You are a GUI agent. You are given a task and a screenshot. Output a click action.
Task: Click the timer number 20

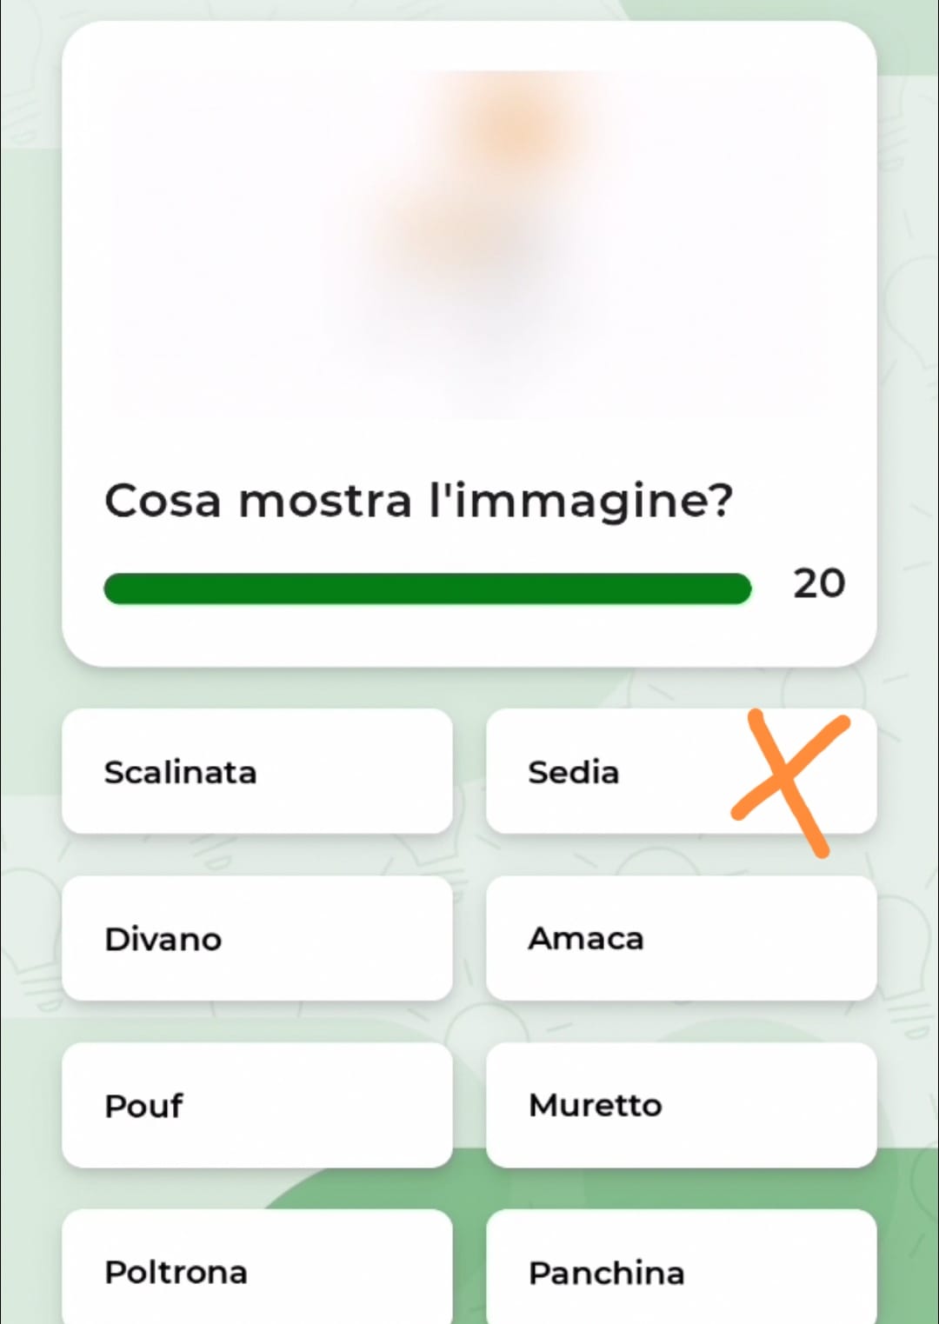point(818,583)
